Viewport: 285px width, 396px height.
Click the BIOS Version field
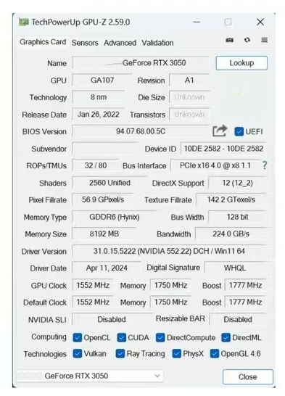coord(141,131)
